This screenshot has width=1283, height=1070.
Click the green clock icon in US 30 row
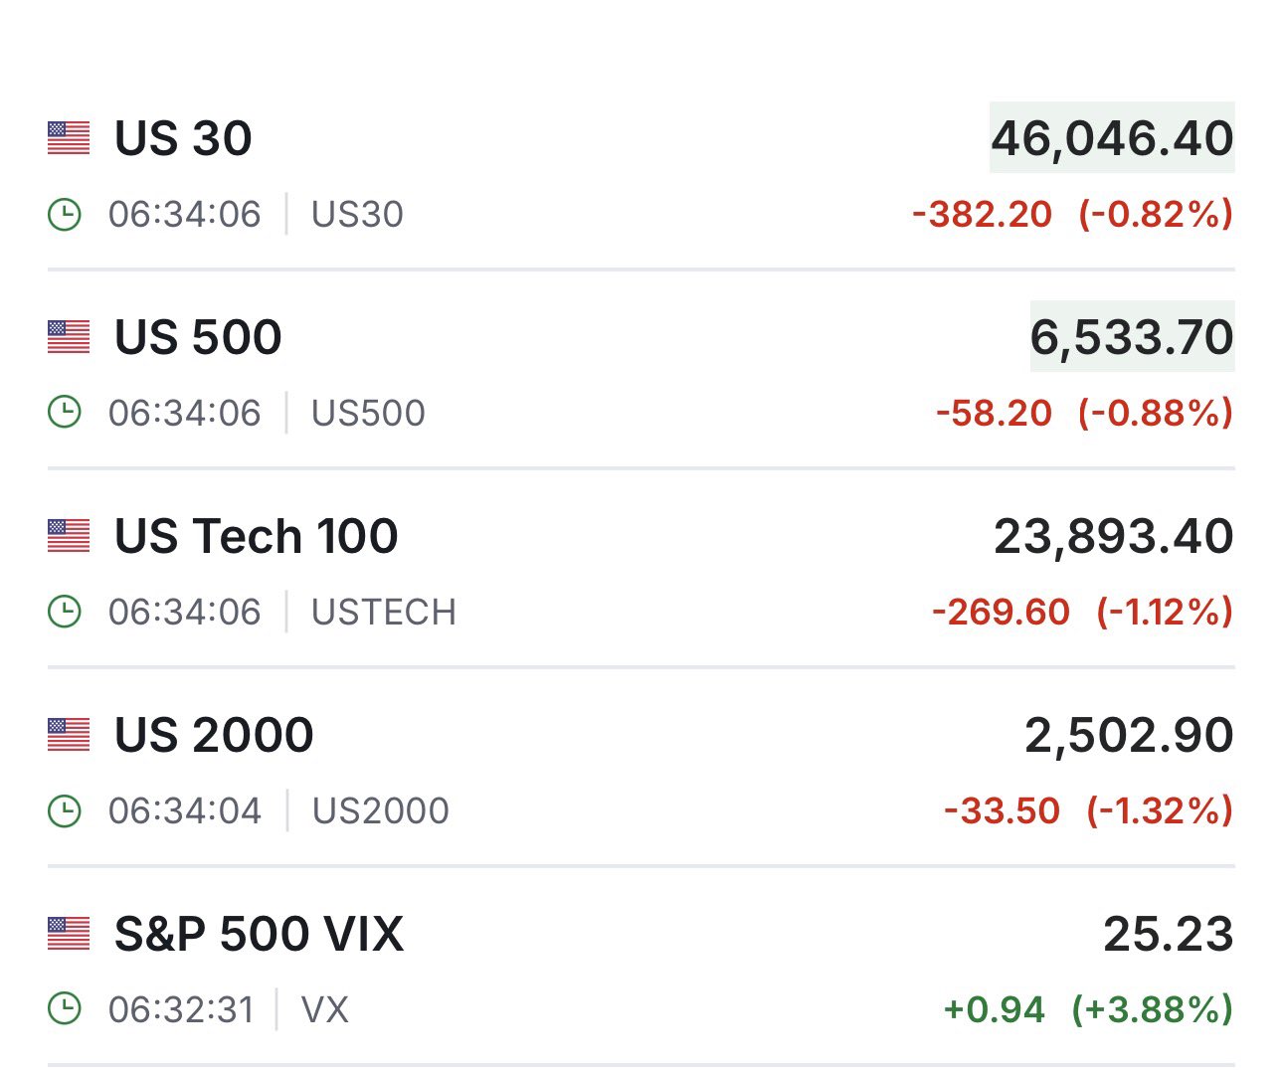click(x=65, y=214)
